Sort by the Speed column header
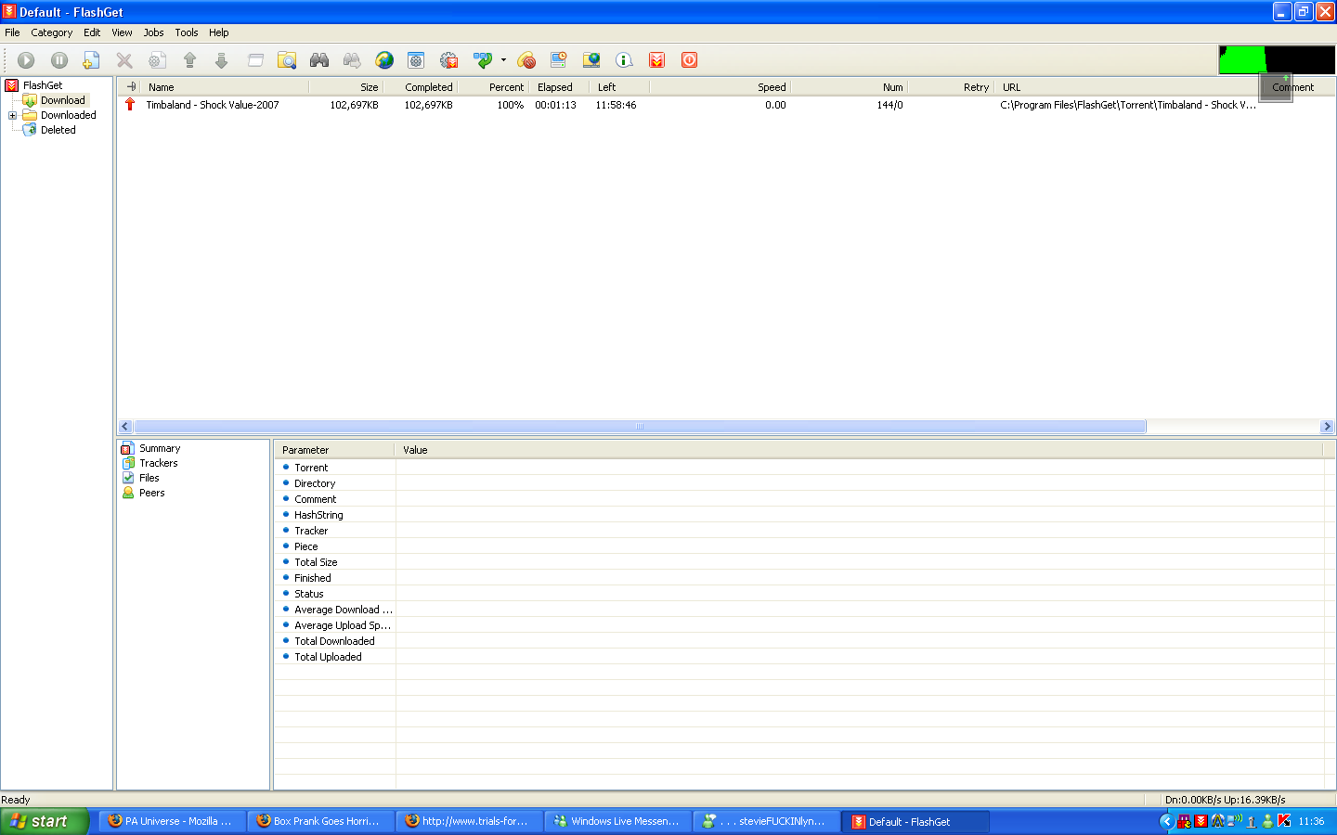 click(x=720, y=87)
